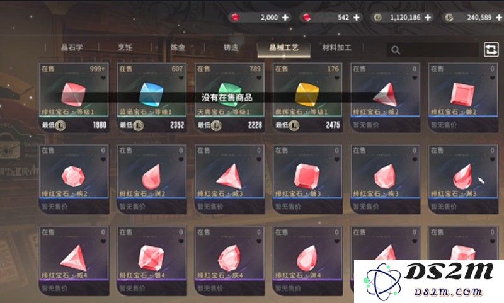504x303 pixels.
Task: Click the 2475 lowest price on 晨辉宝石·等级1
Action: click(x=333, y=125)
